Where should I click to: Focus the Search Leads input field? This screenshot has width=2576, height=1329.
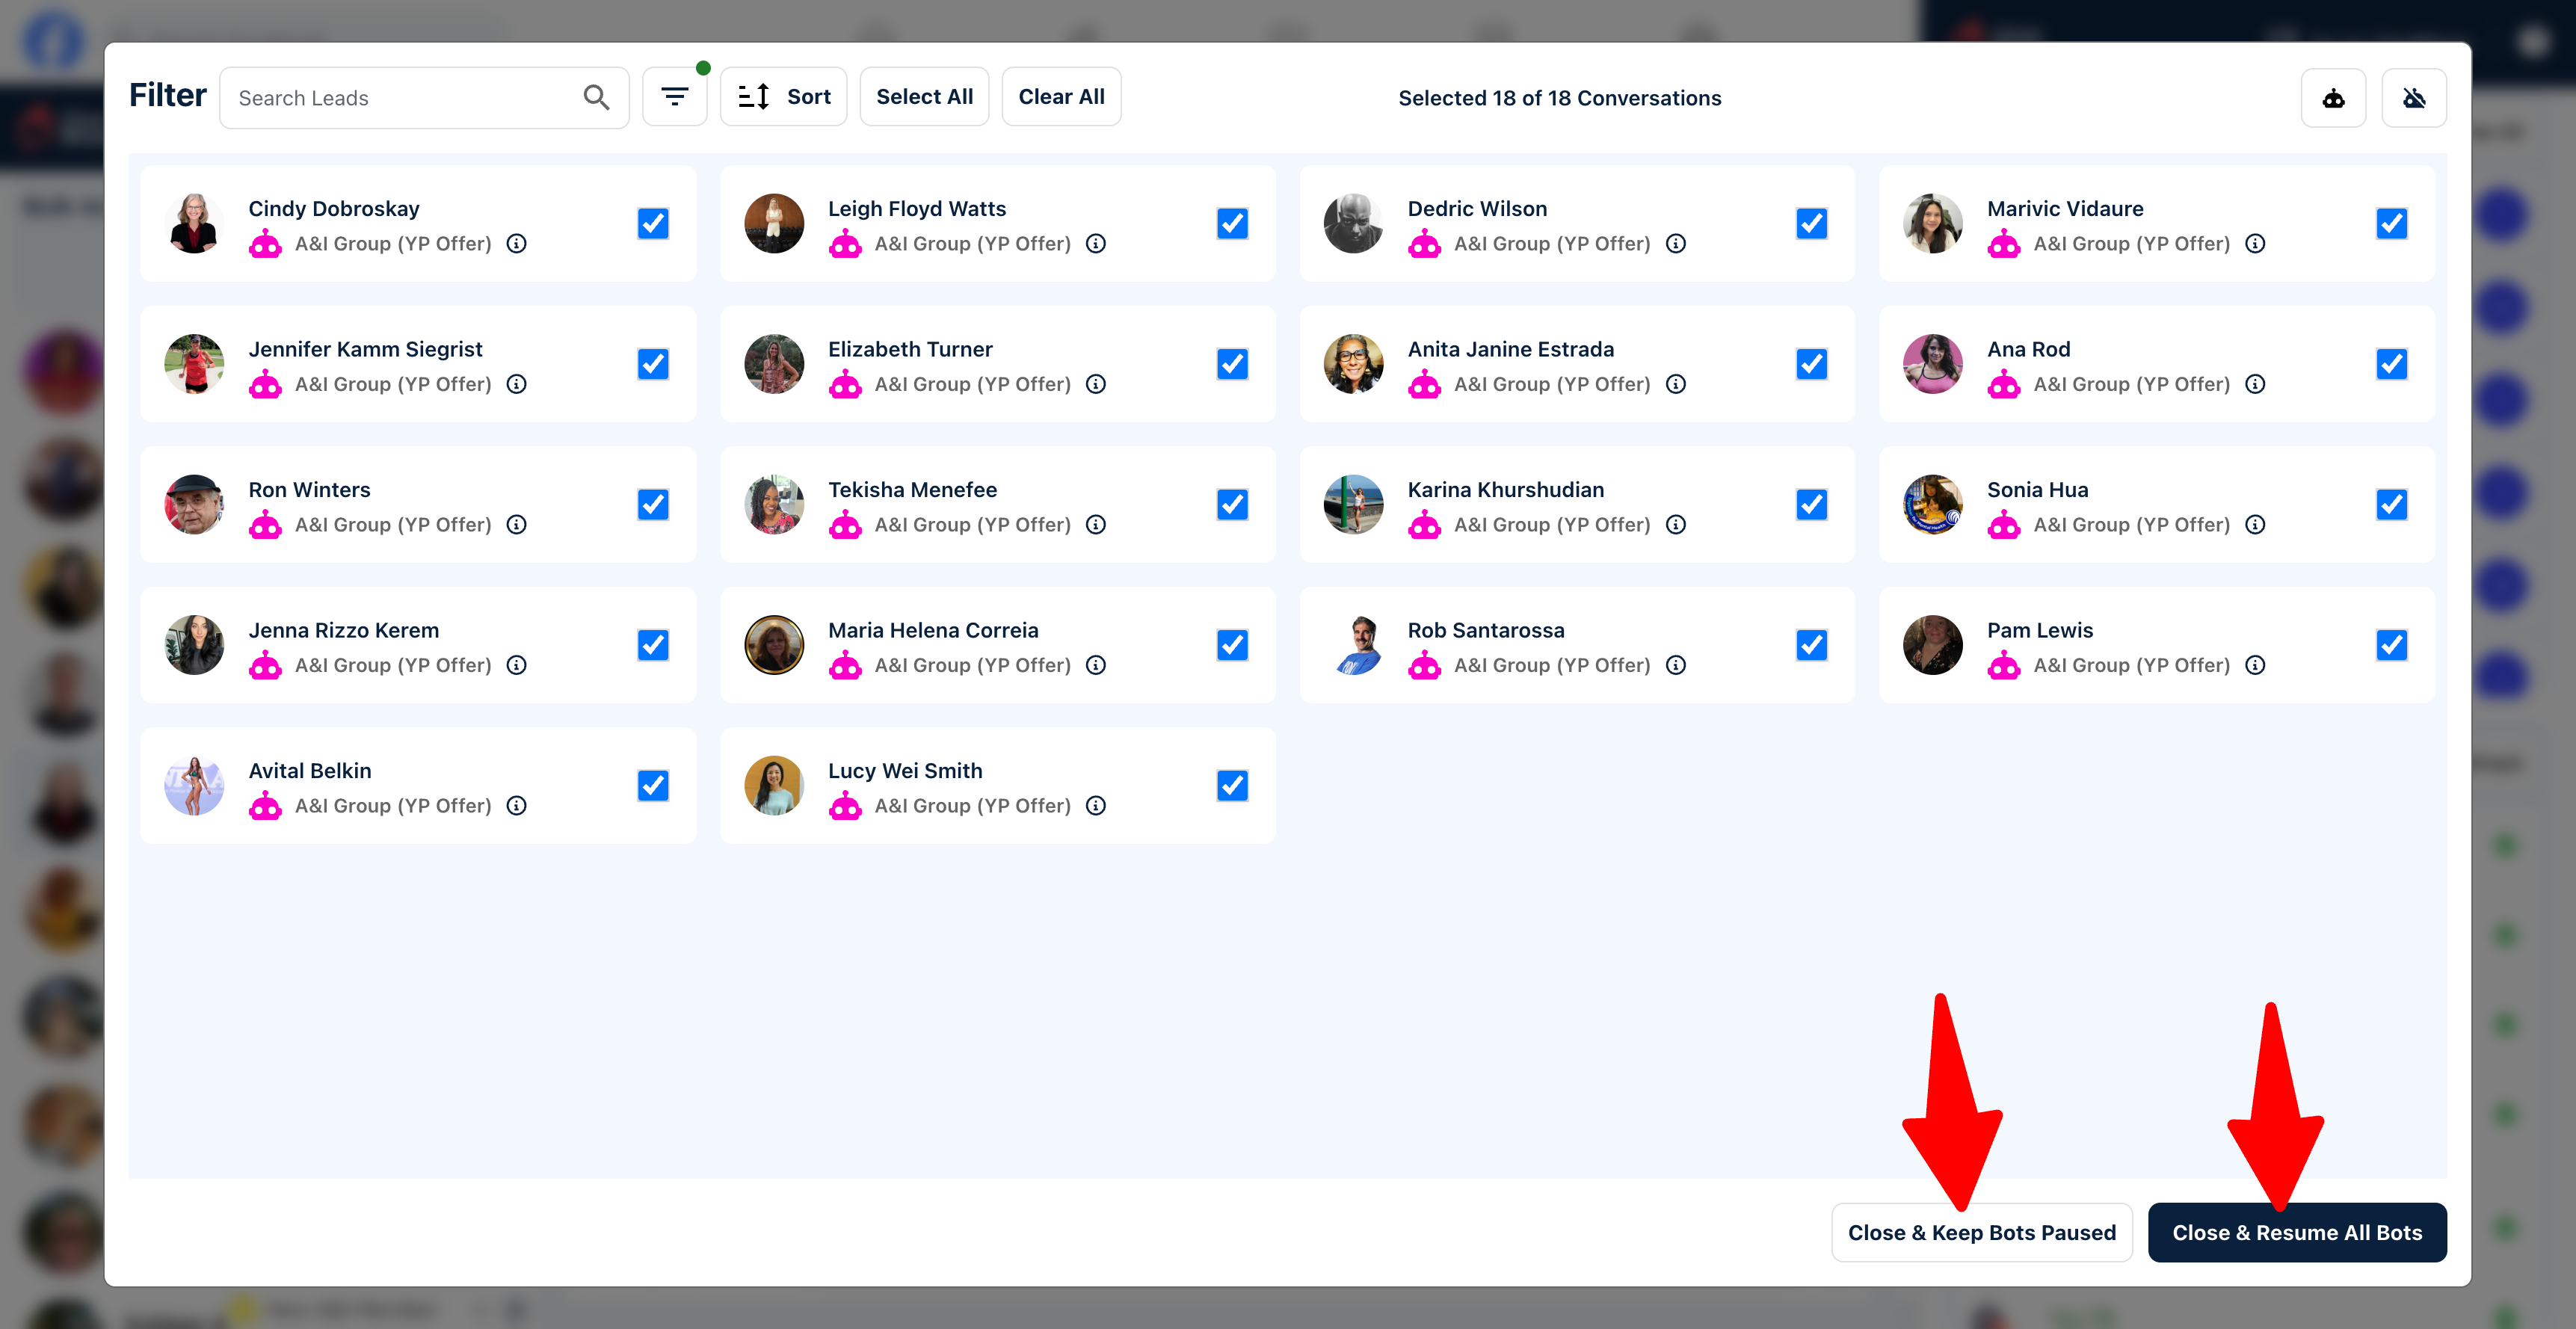click(x=400, y=98)
